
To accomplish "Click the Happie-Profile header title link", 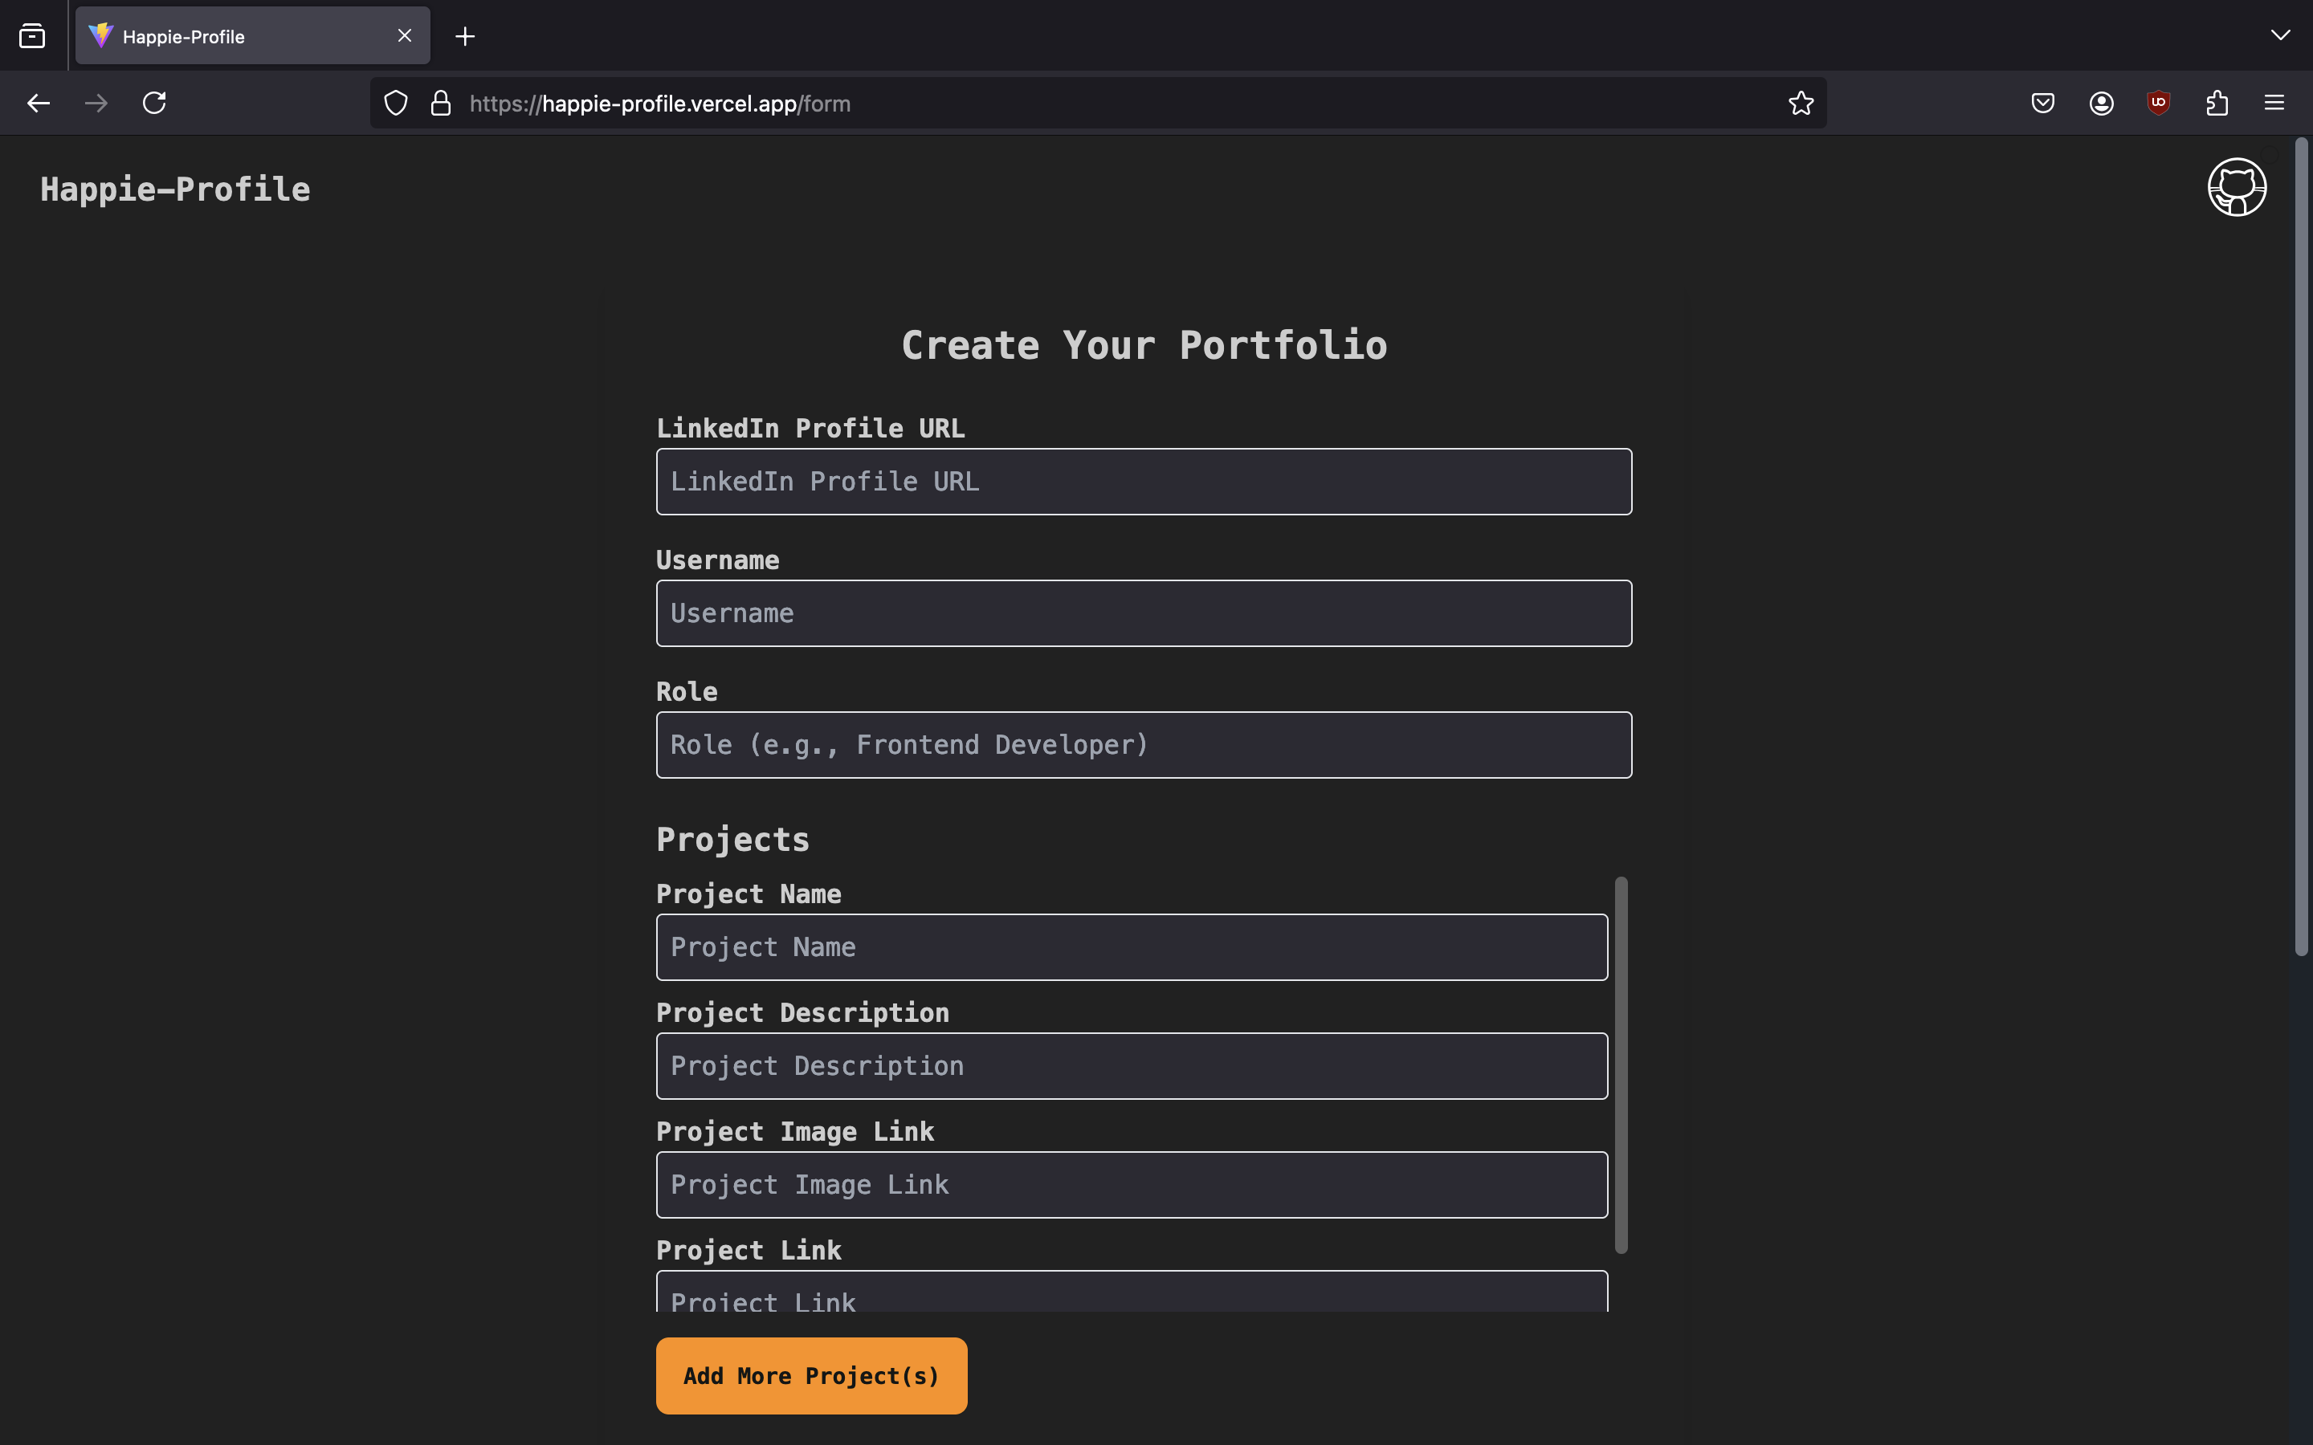I will (x=176, y=189).
